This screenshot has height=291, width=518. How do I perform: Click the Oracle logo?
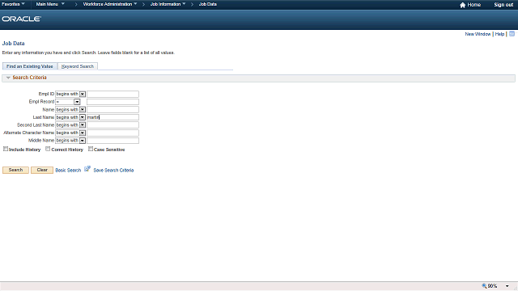pyautogui.click(x=22, y=19)
